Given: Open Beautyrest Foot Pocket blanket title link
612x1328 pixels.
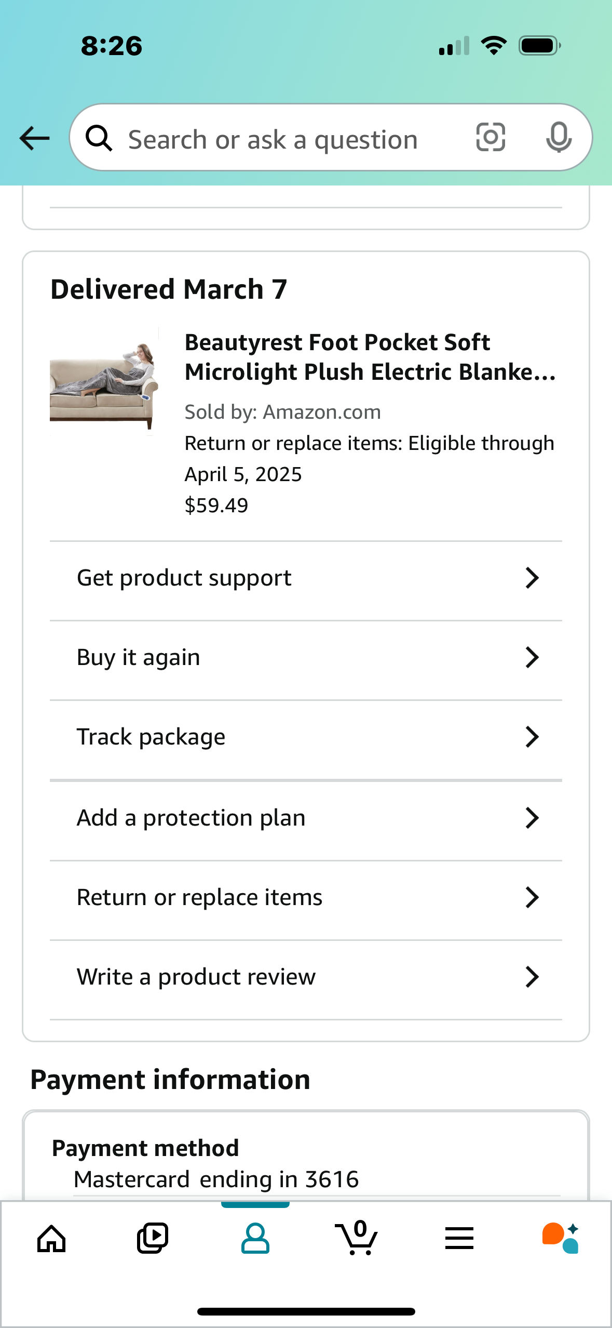Looking at the screenshot, I should point(370,357).
